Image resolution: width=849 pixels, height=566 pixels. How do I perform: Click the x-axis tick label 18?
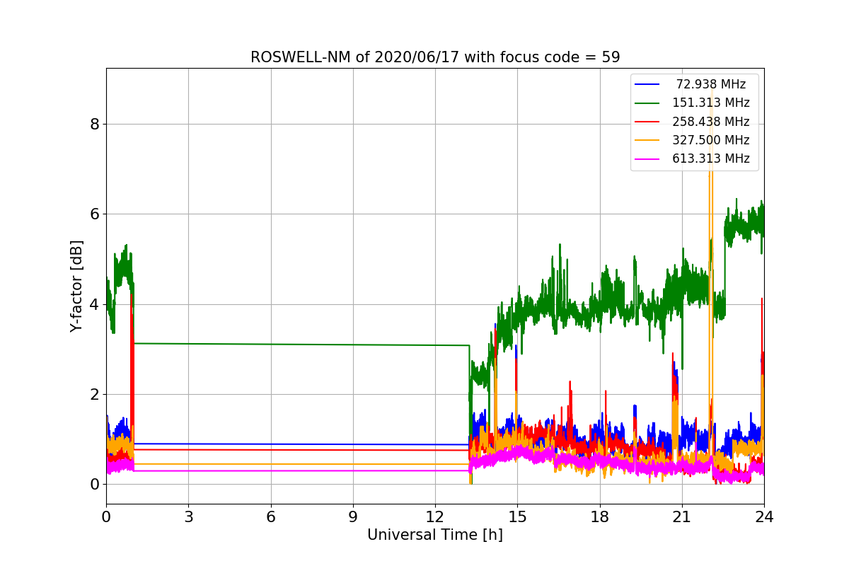(600, 517)
